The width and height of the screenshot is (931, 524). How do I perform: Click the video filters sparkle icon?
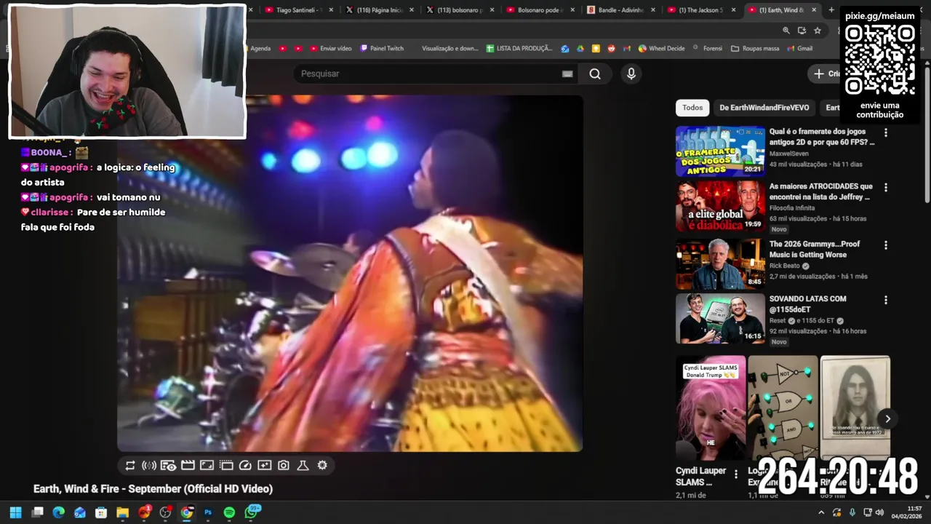coord(265,466)
